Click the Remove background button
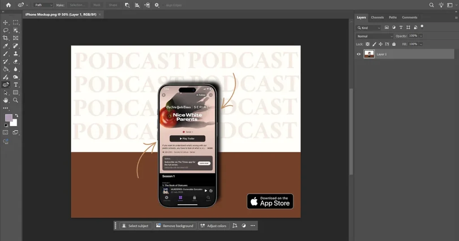 [x=175, y=226]
